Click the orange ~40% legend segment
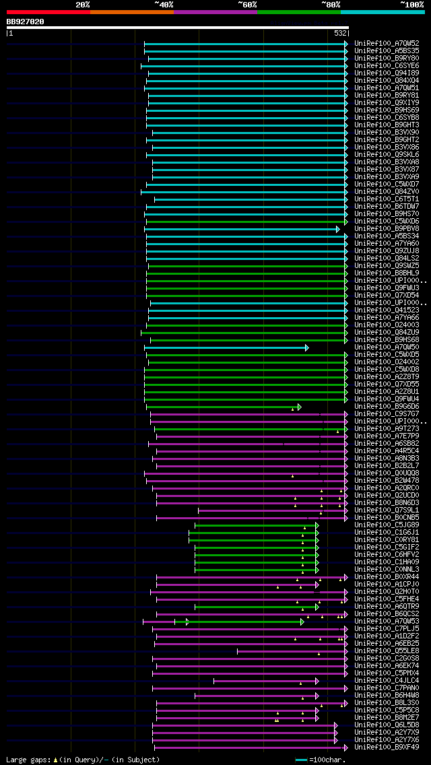Image resolution: width=431 pixels, height=765 pixels. click(x=132, y=11)
